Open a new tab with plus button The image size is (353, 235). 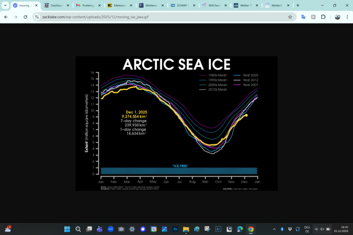click(x=298, y=5)
